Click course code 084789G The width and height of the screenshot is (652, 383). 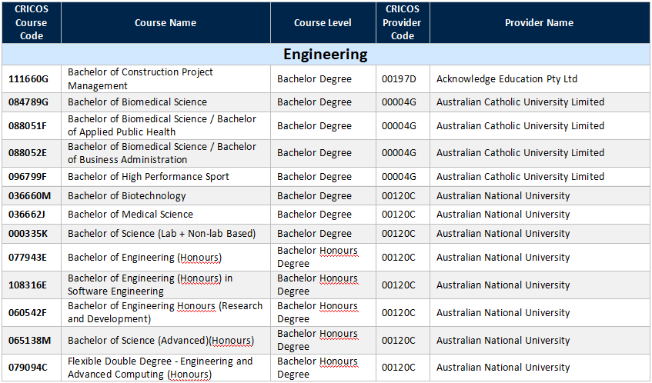[x=28, y=102]
